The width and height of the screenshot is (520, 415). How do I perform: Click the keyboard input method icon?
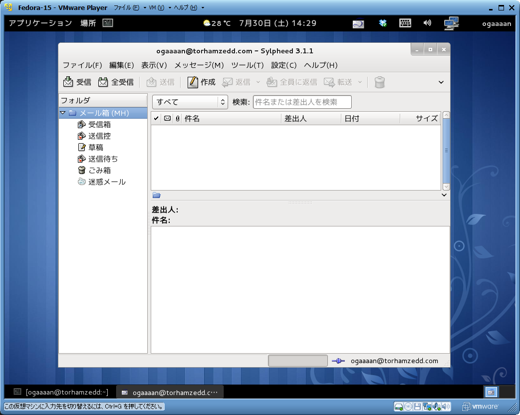coord(405,23)
